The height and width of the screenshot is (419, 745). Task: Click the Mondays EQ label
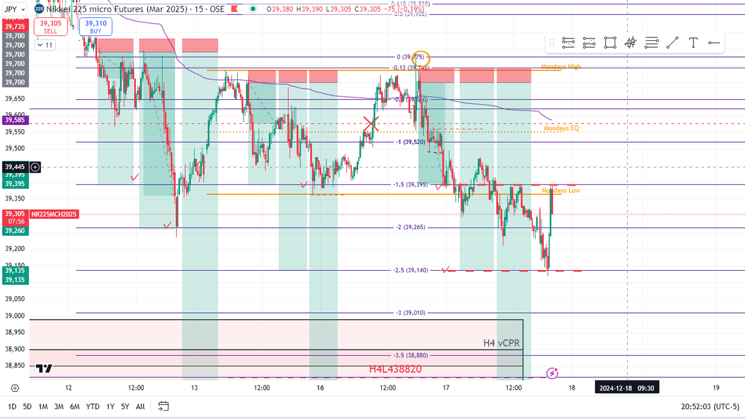561,128
